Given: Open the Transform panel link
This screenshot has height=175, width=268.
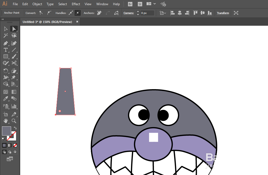Looking at the screenshot, I should [x=223, y=13].
